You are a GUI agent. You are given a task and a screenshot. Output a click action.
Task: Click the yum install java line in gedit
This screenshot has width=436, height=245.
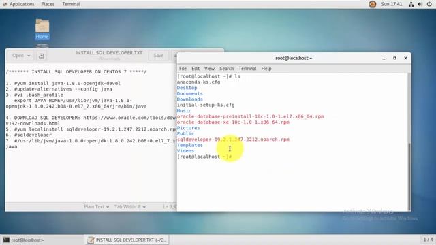pos(63,83)
